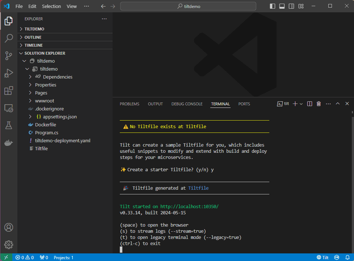Toggle primary side bar visibility
Screen dimensions: 354x261
[x=273, y=6]
